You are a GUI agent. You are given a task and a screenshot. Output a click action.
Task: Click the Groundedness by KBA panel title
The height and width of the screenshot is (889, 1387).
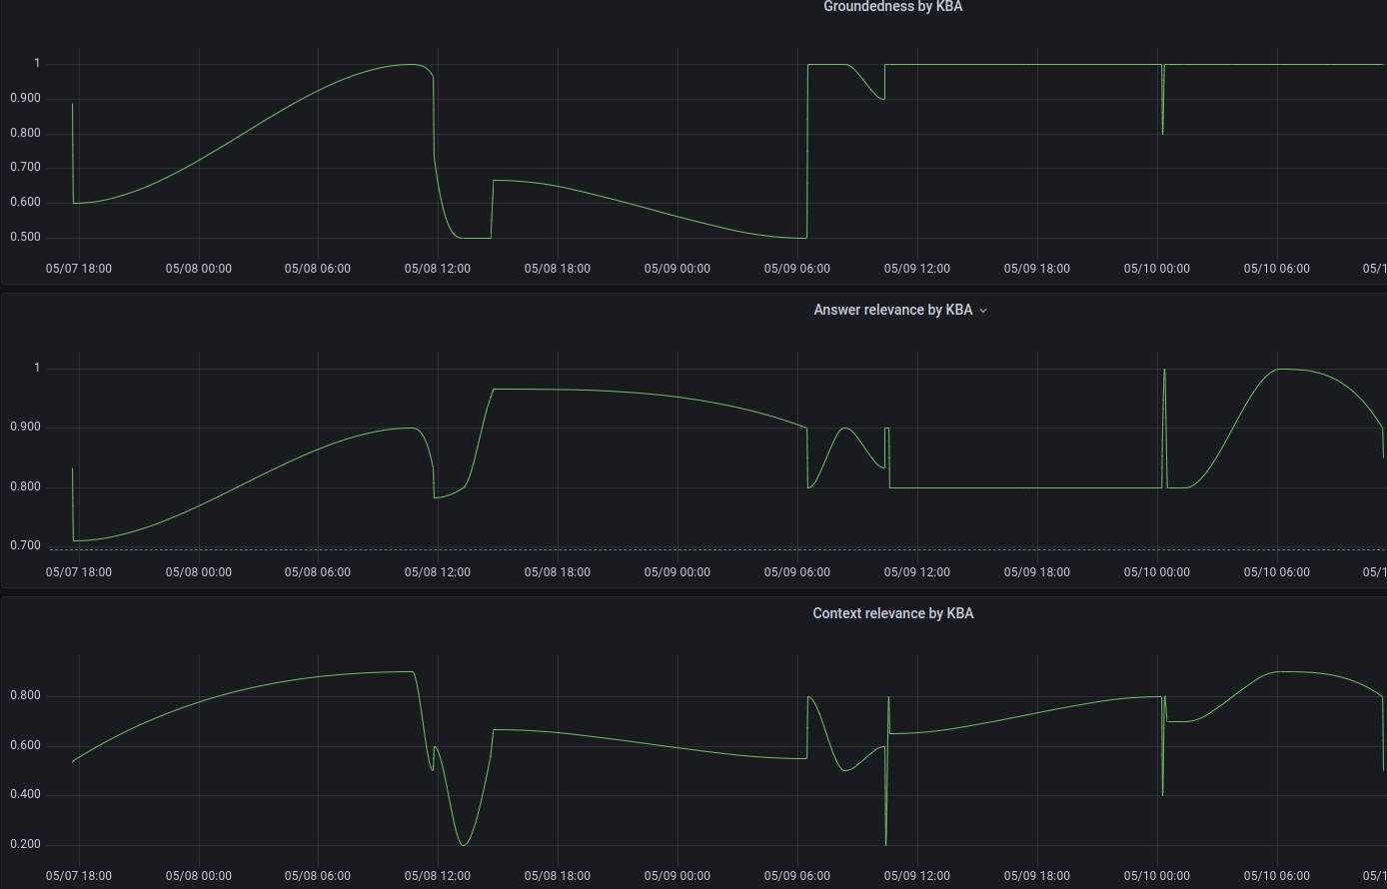click(892, 7)
